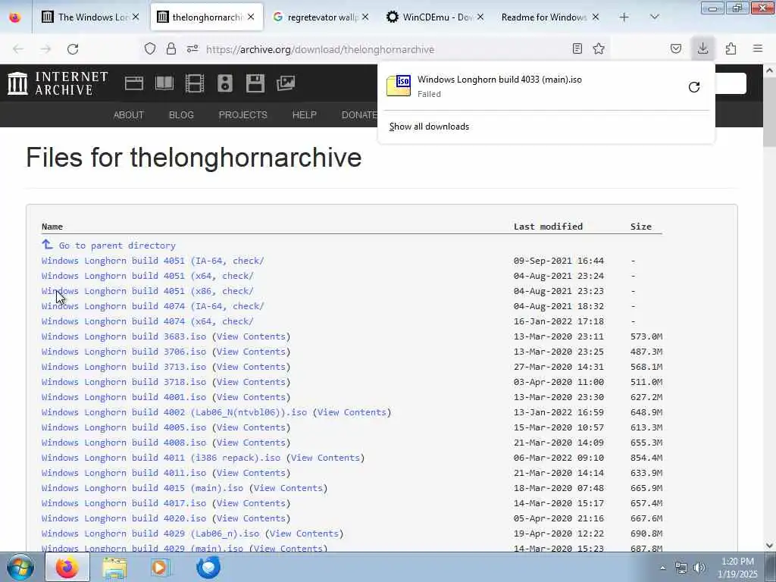The image size is (776, 582).
Task: Click the tracking protection shield icon
Action: tap(150, 48)
